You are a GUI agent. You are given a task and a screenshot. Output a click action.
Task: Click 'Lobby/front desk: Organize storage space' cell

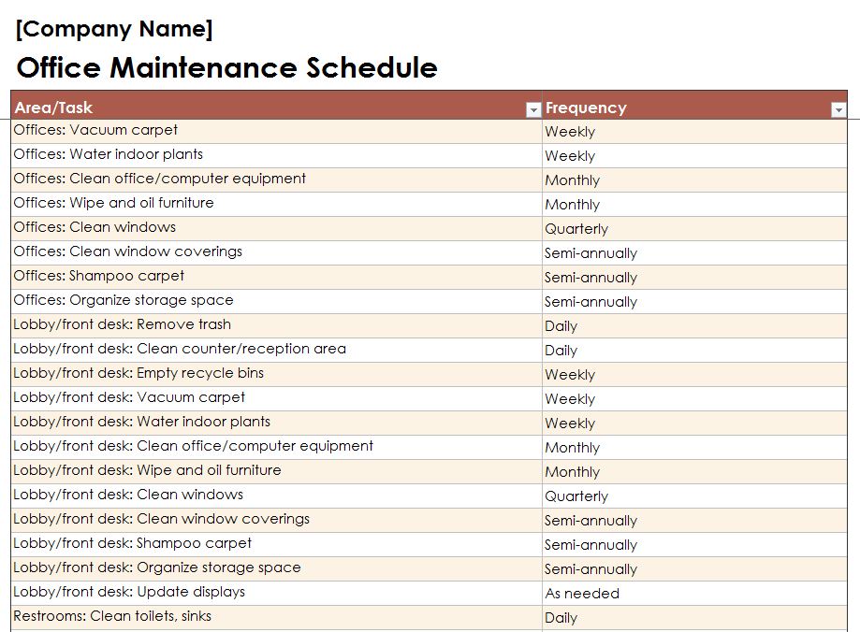coord(276,569)
